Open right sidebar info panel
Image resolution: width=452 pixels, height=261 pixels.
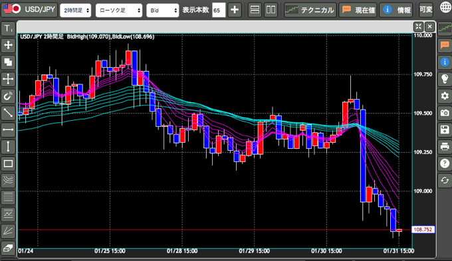445,62
